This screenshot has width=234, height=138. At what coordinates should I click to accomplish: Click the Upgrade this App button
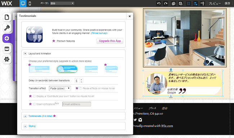tap(110, 41)
